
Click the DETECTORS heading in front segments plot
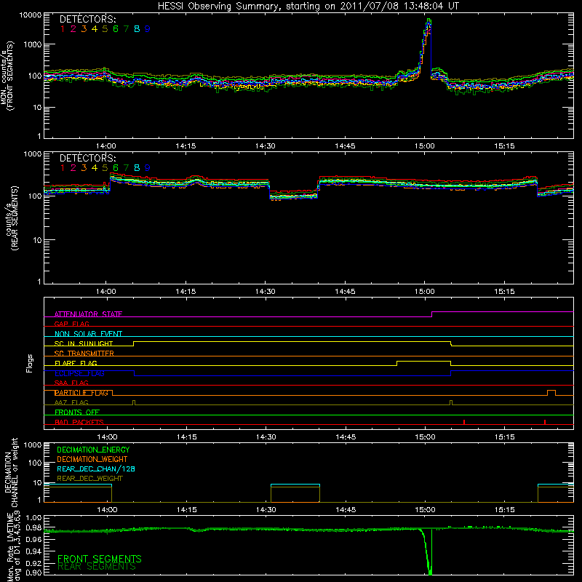point(87,19)
